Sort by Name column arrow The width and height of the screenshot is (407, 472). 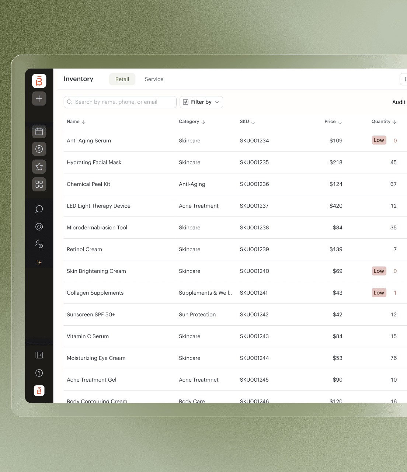84,122
